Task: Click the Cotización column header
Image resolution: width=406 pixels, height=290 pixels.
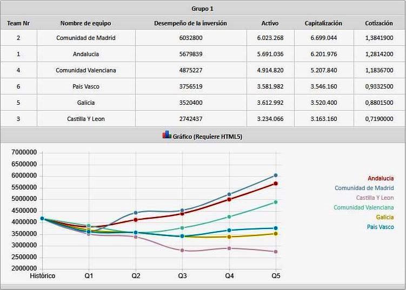Action: tap(379, 23)
